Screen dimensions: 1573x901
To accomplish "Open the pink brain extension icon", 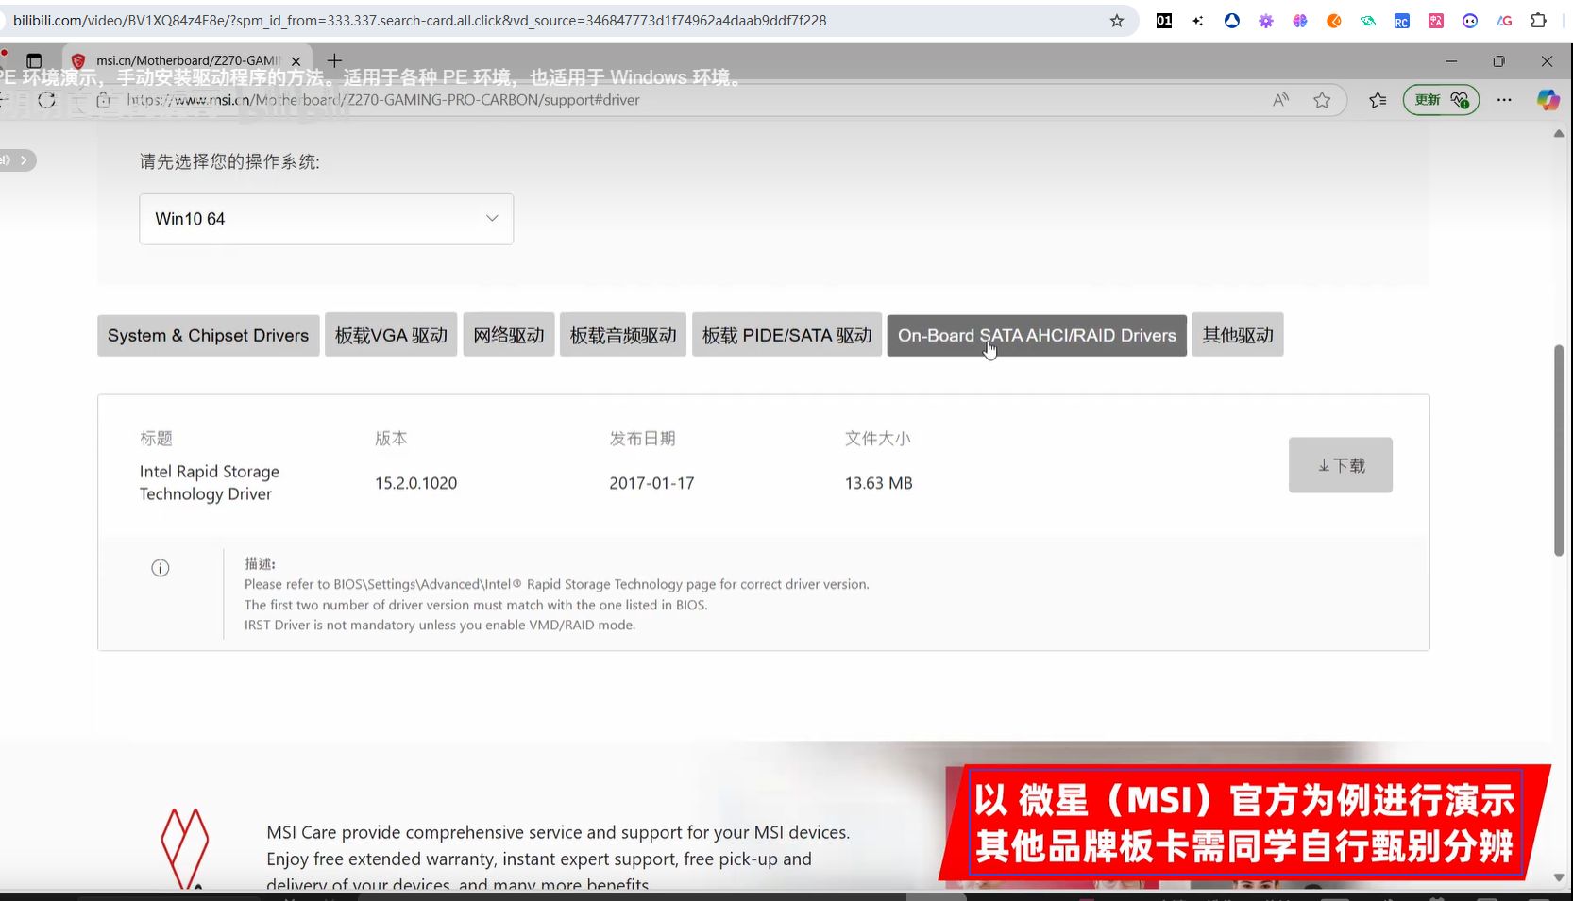I will click(1300, 21).
